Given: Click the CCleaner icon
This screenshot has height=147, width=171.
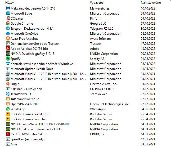Looking at the screenshot, I should click(x=8, y=19).
